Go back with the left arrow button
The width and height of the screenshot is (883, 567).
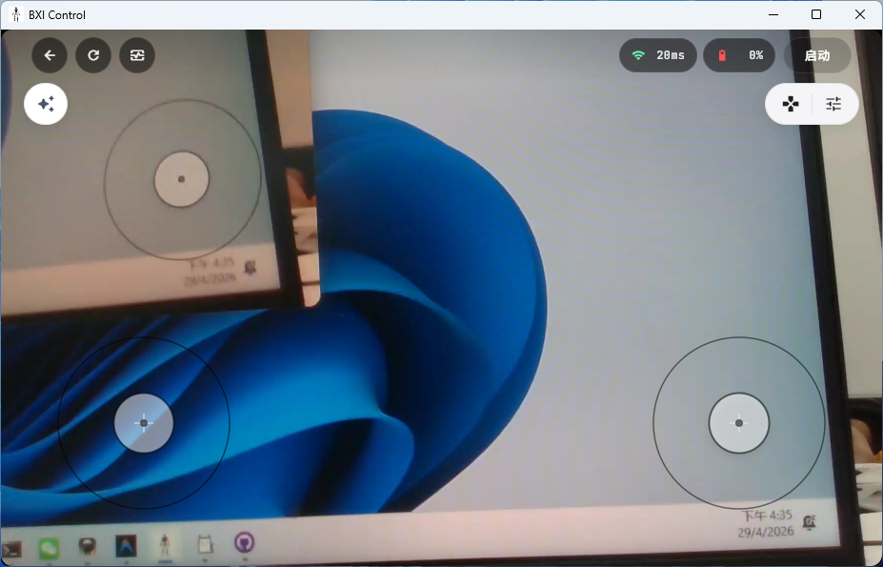pos(50,55)
